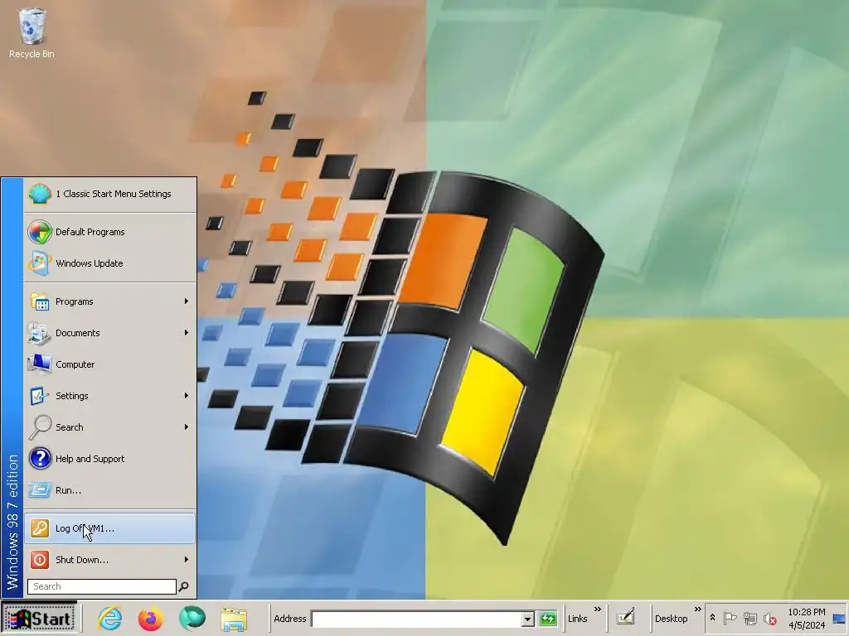Open the green circular arrow app on taskbar
The height and width of the screenshot is (636, 849).
(x=192, y=618)
